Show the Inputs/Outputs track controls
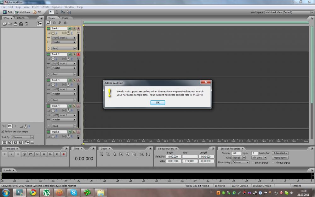 pyautogui.click(x=49, y=22)
